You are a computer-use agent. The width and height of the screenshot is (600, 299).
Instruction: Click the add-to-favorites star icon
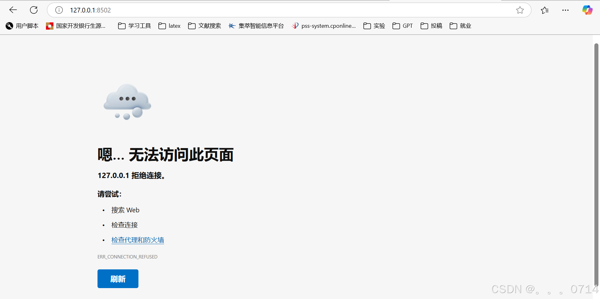(x=520, y=10)
